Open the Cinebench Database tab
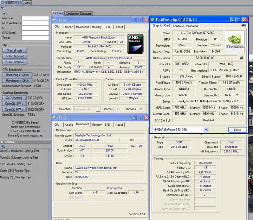253x220 pixels. point(79,14)
